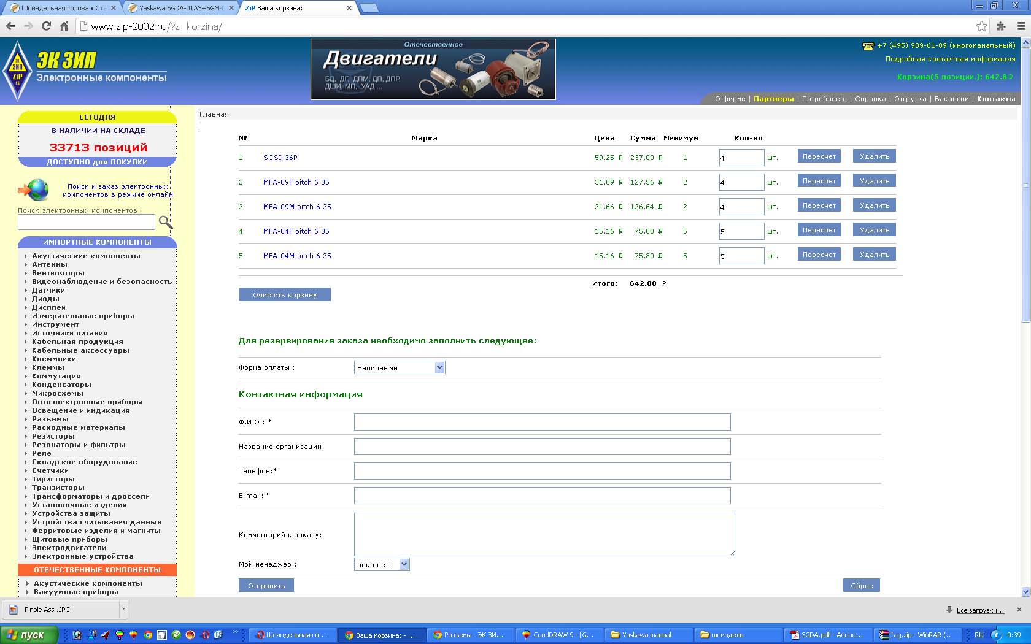This screenshot has width=1031, height=644.
Task: Open 'Подробная контактная информация' link
Action: pos(950,59)
